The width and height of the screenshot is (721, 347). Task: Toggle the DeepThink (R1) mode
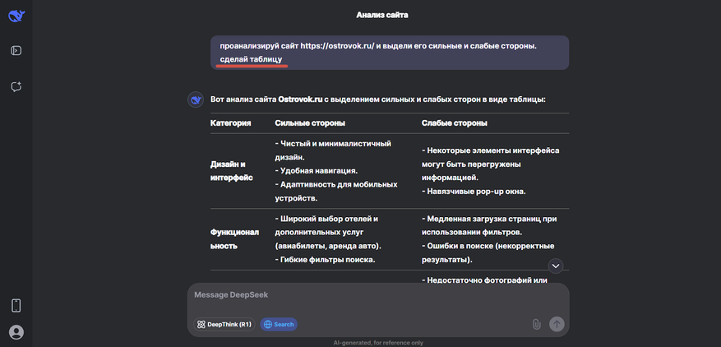(224, 324)
